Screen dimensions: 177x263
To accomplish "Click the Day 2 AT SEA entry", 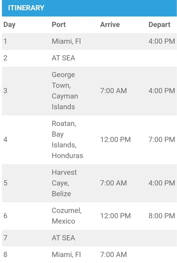I will tap(63, 58).
